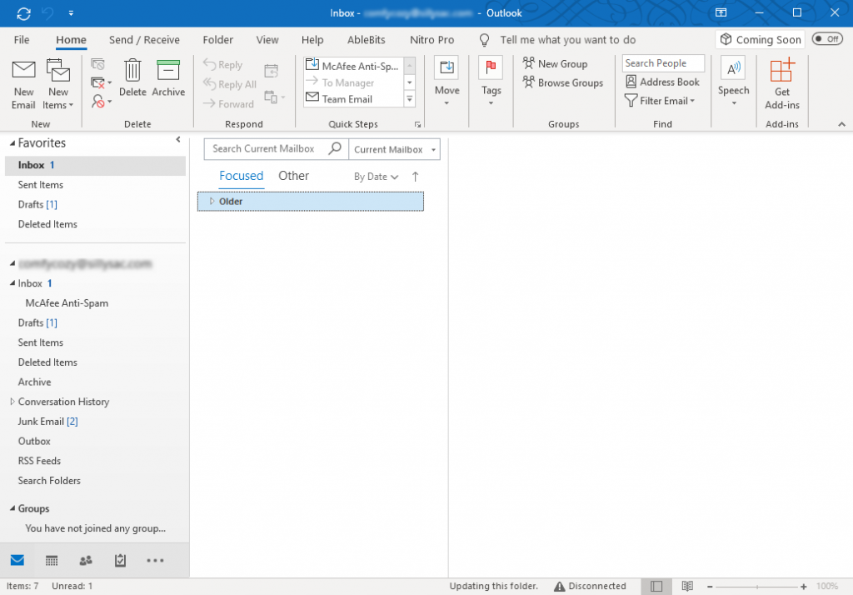
Task: Open Browse Groups
Action: pyautogui.click(x=563, y=82)
